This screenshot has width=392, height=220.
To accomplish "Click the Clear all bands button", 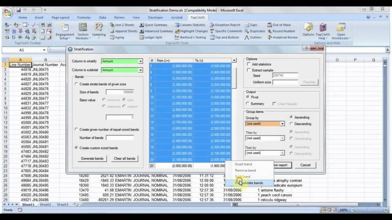I will coord(124,159).
